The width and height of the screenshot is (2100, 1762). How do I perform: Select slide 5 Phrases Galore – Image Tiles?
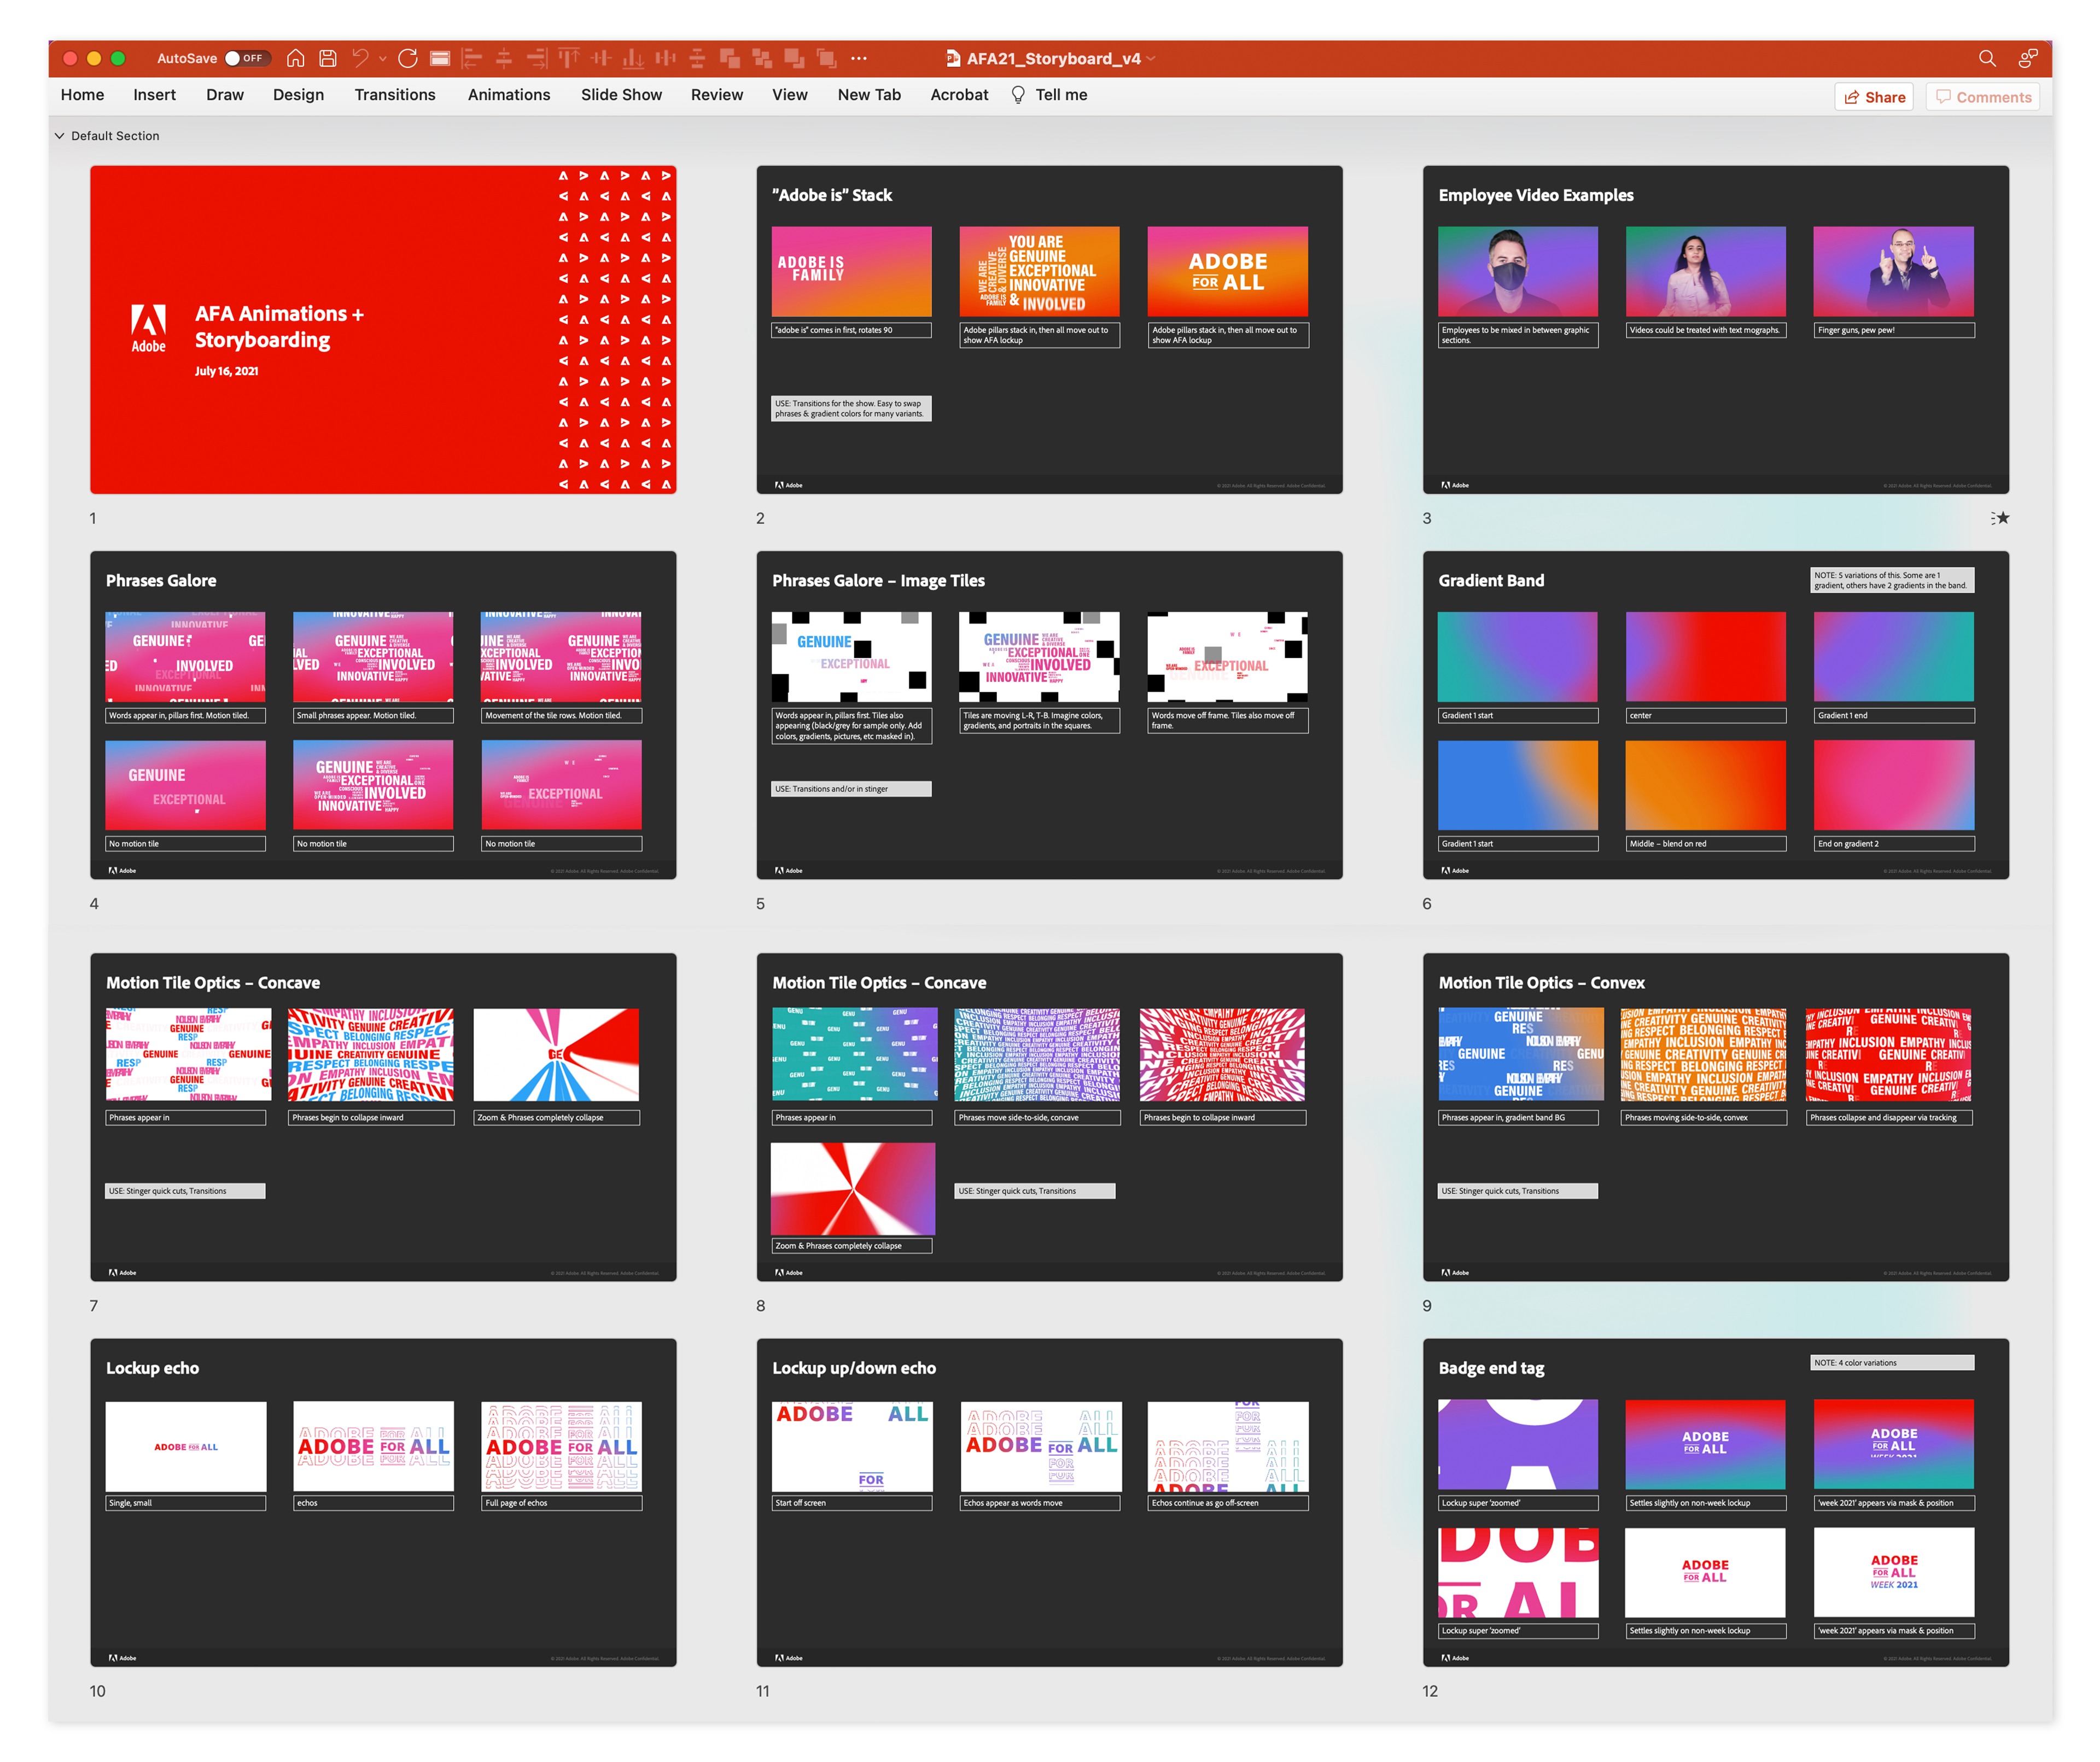1049,715
